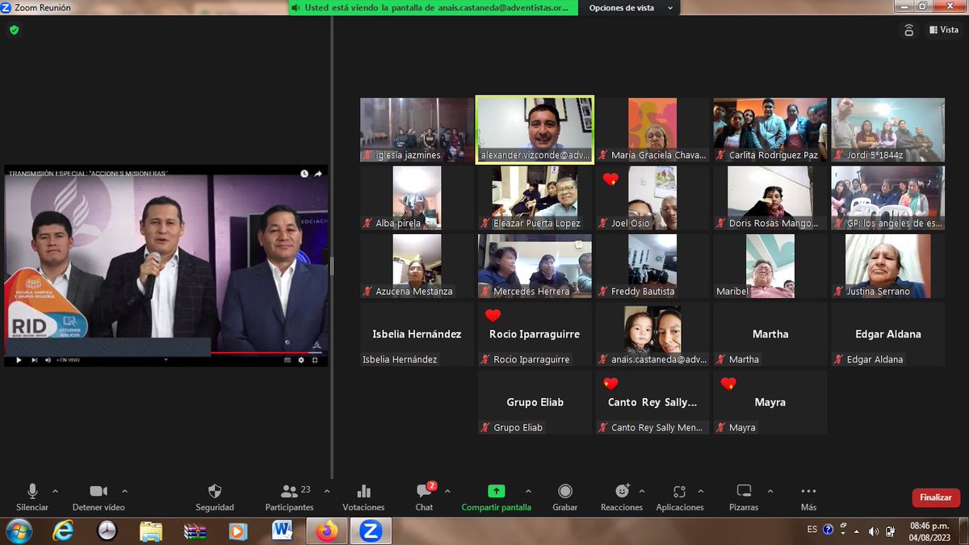Start Compartir pantalla

(x=496, y=497)
